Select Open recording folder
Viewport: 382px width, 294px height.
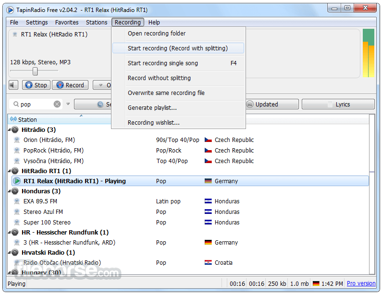click(x=178, y=33)
